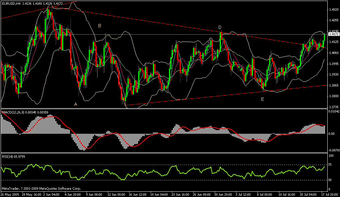Viewport: 340px width, 197px height.
Task: Click price scale value 1.3865
Action: [334, 85]
